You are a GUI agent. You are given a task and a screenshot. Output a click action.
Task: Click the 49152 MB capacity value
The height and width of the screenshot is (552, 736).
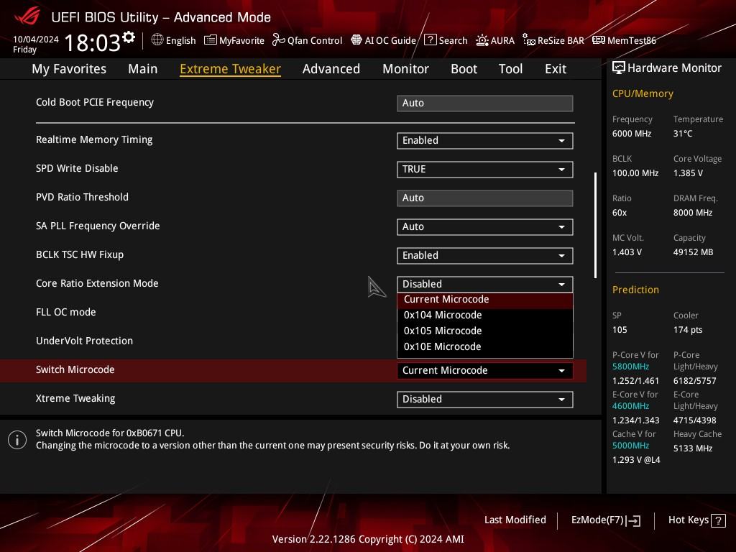tap(693, 252)
